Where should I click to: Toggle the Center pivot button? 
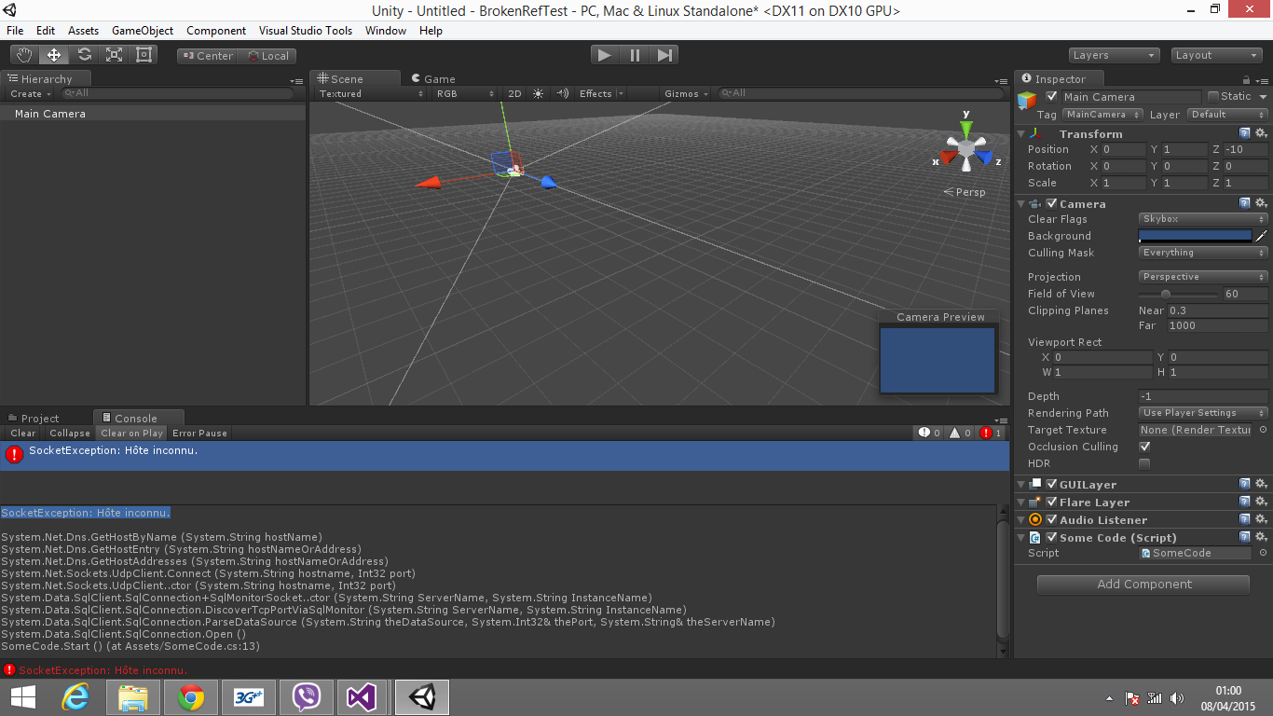pos(207,56)
